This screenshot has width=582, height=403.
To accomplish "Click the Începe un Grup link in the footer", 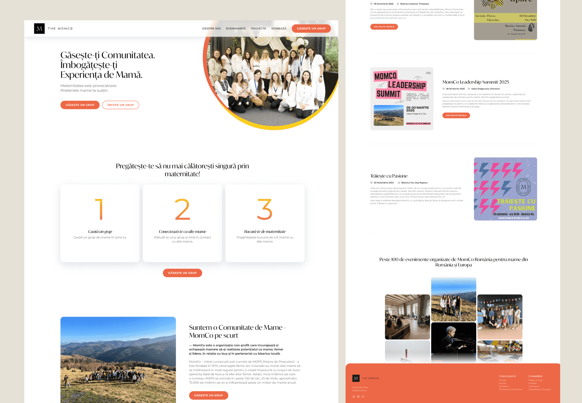I will (535, 380).
